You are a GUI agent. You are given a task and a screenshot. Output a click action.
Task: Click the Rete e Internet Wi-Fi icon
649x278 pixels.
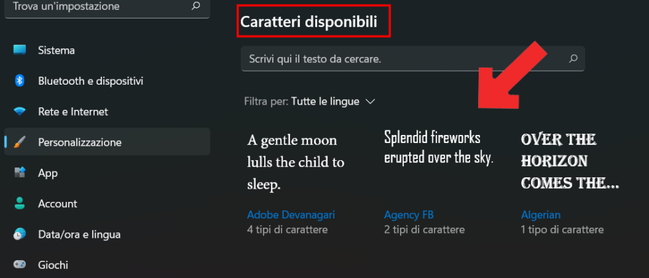[20, 111]
